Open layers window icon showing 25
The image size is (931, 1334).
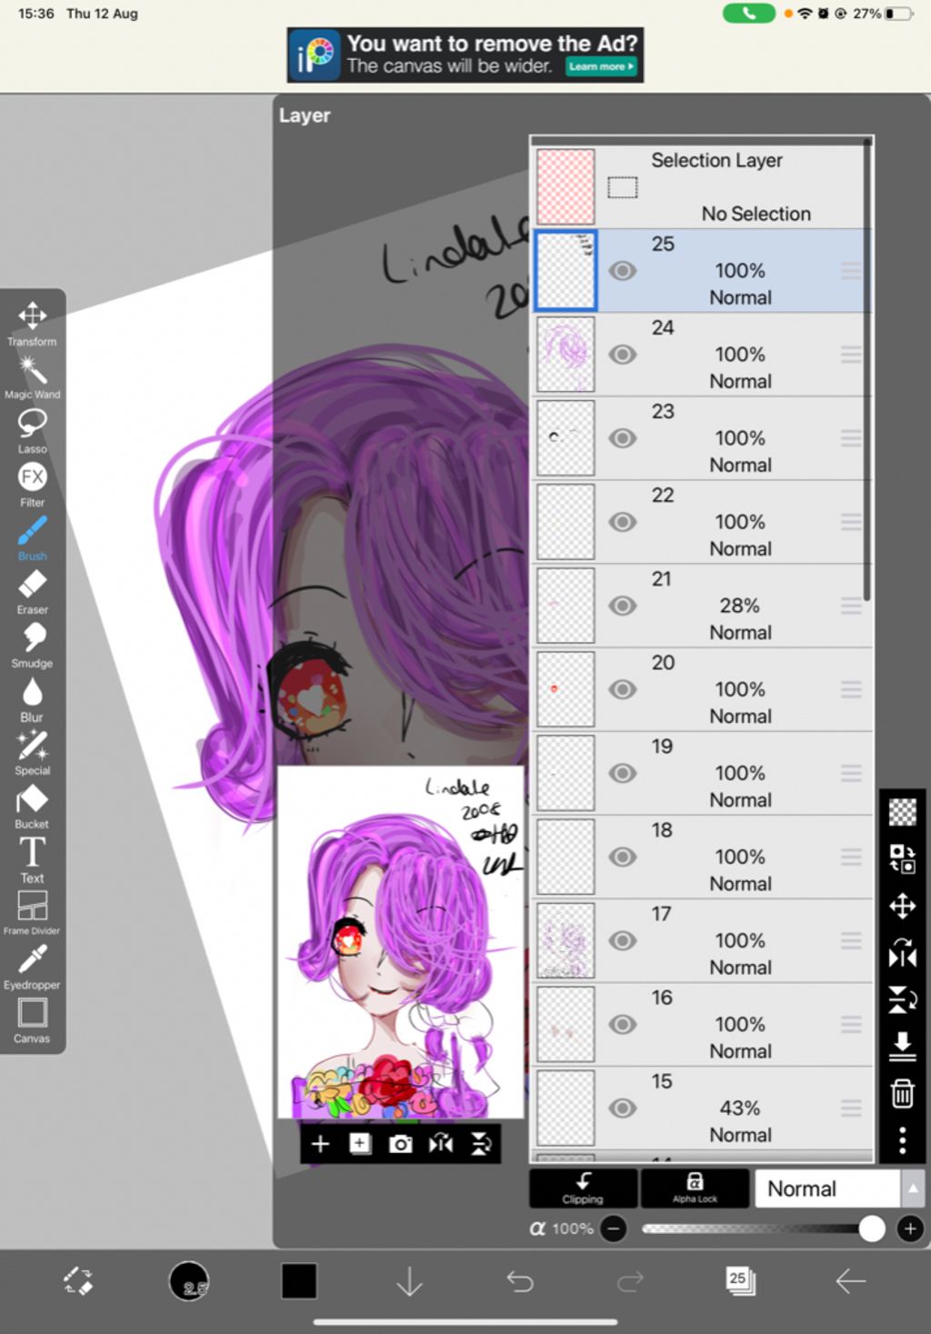[740, 1281]
